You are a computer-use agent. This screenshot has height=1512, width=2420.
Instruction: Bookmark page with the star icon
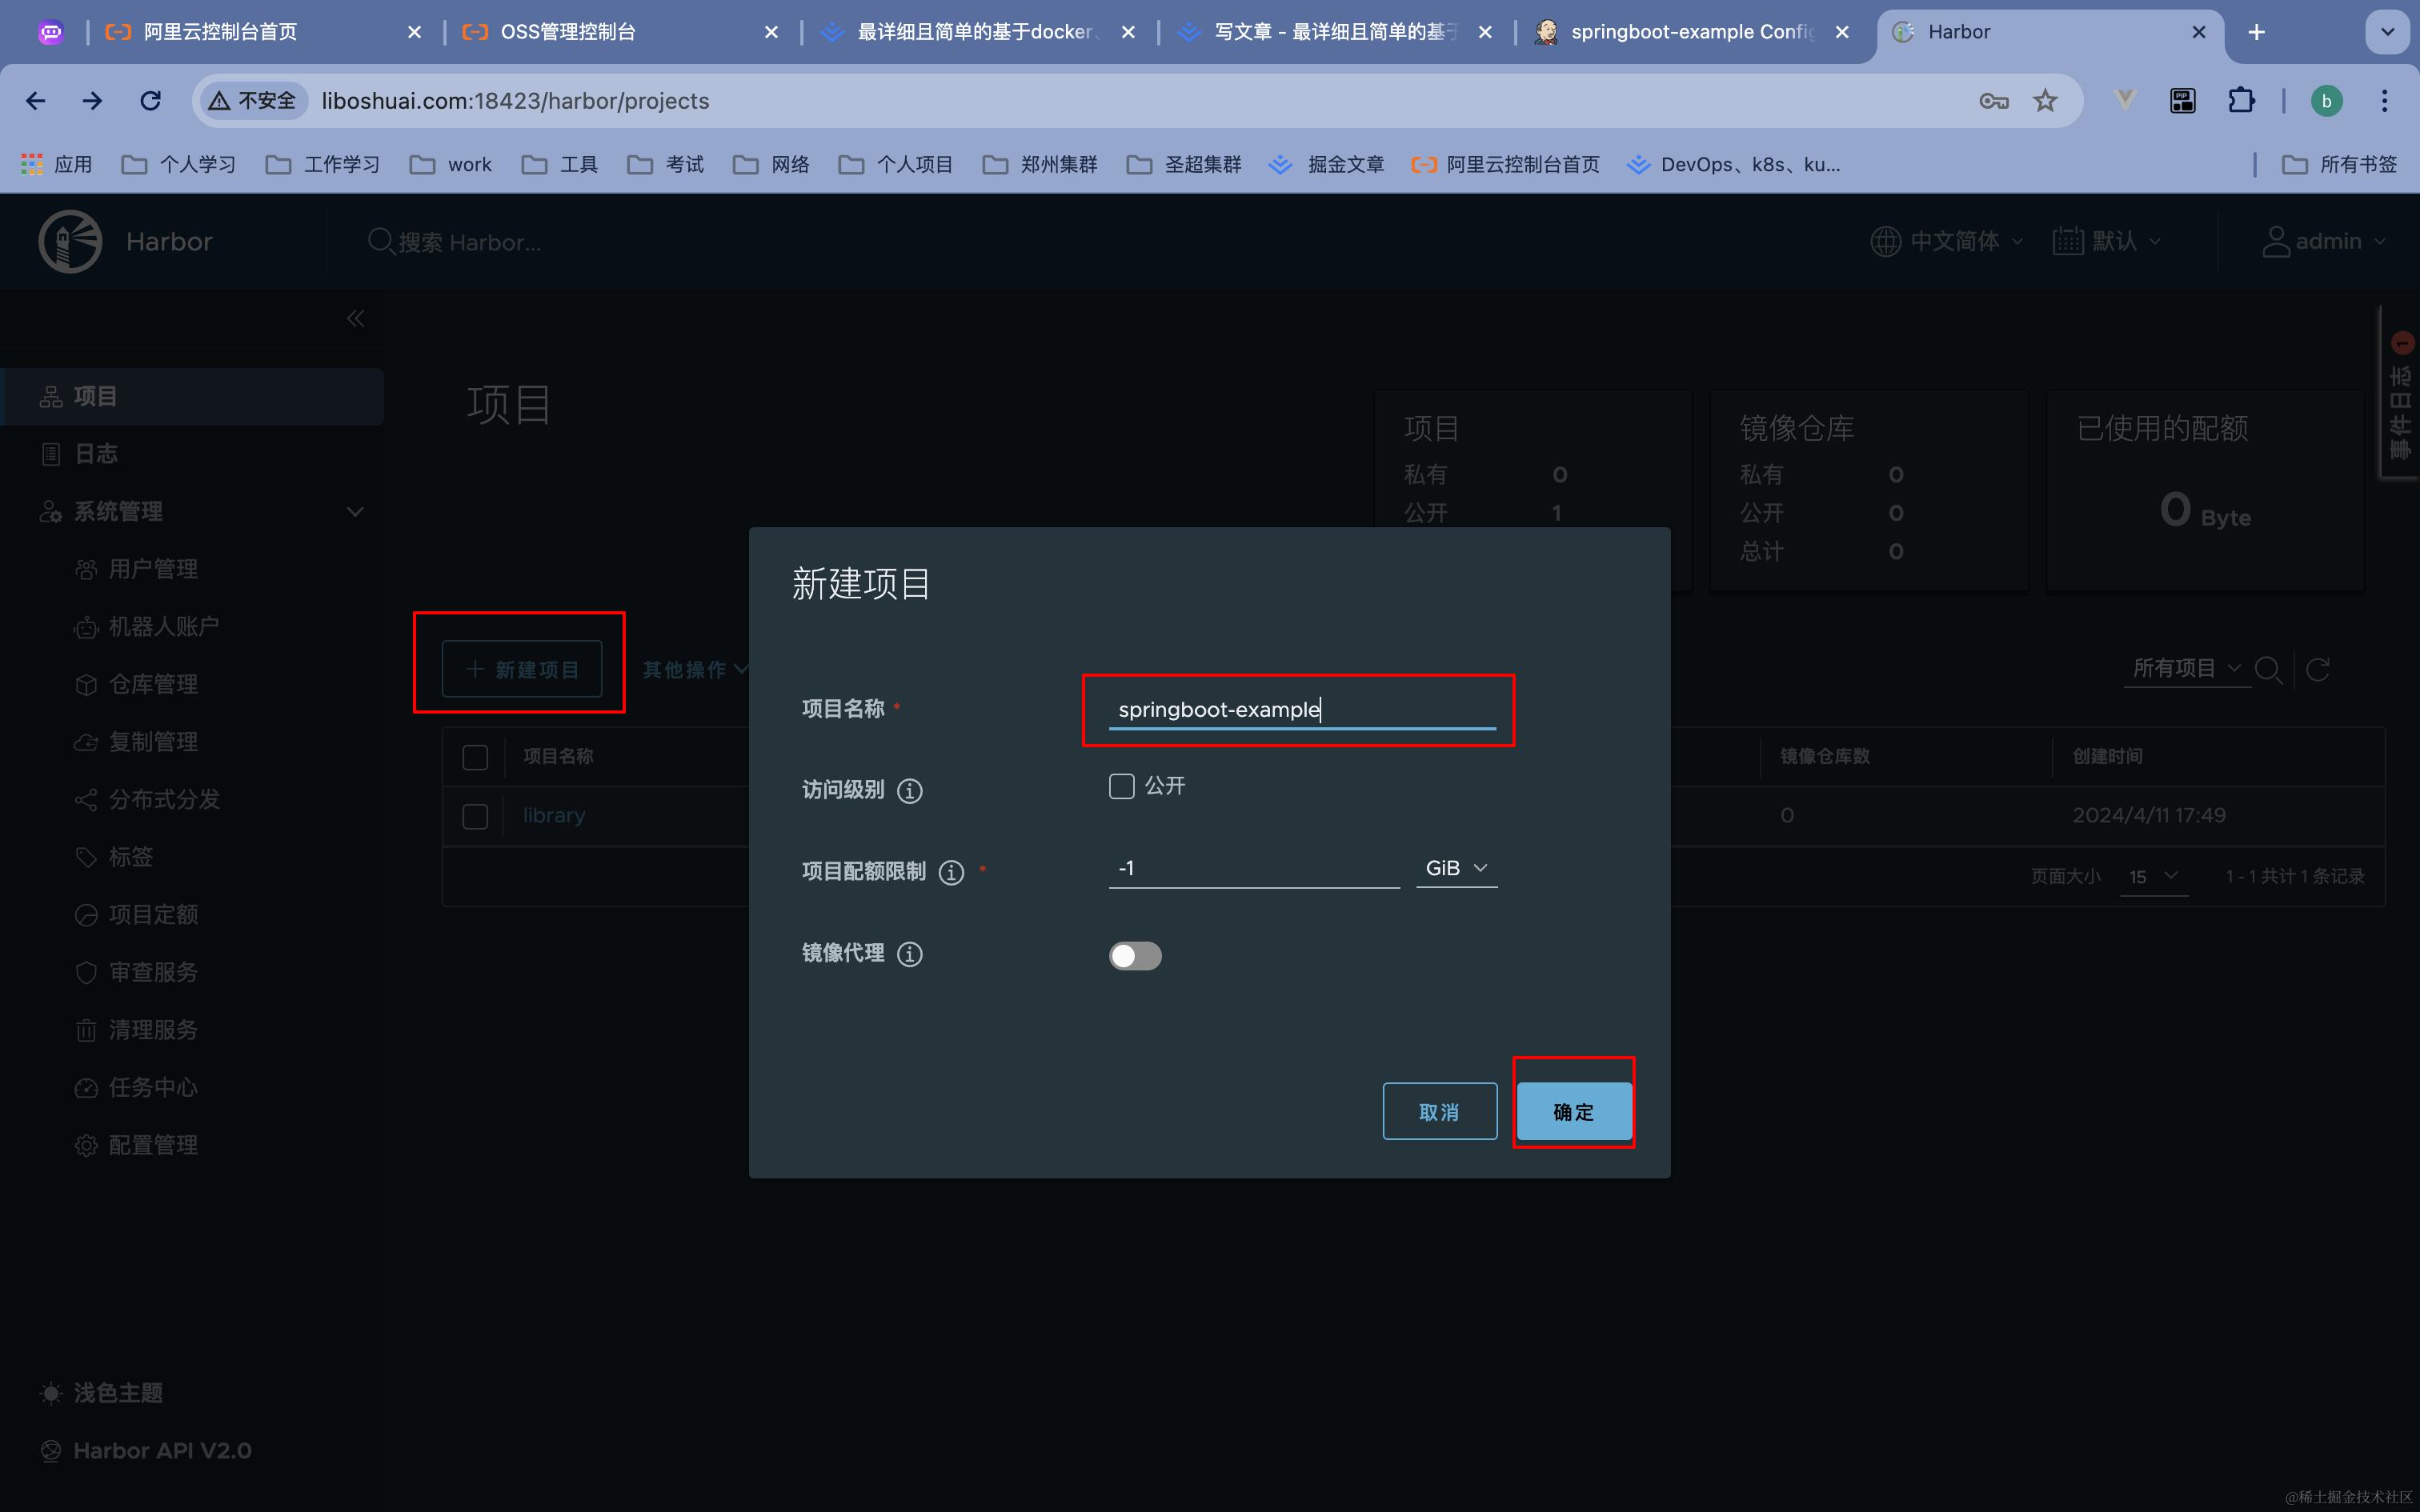coord(2045,101)
